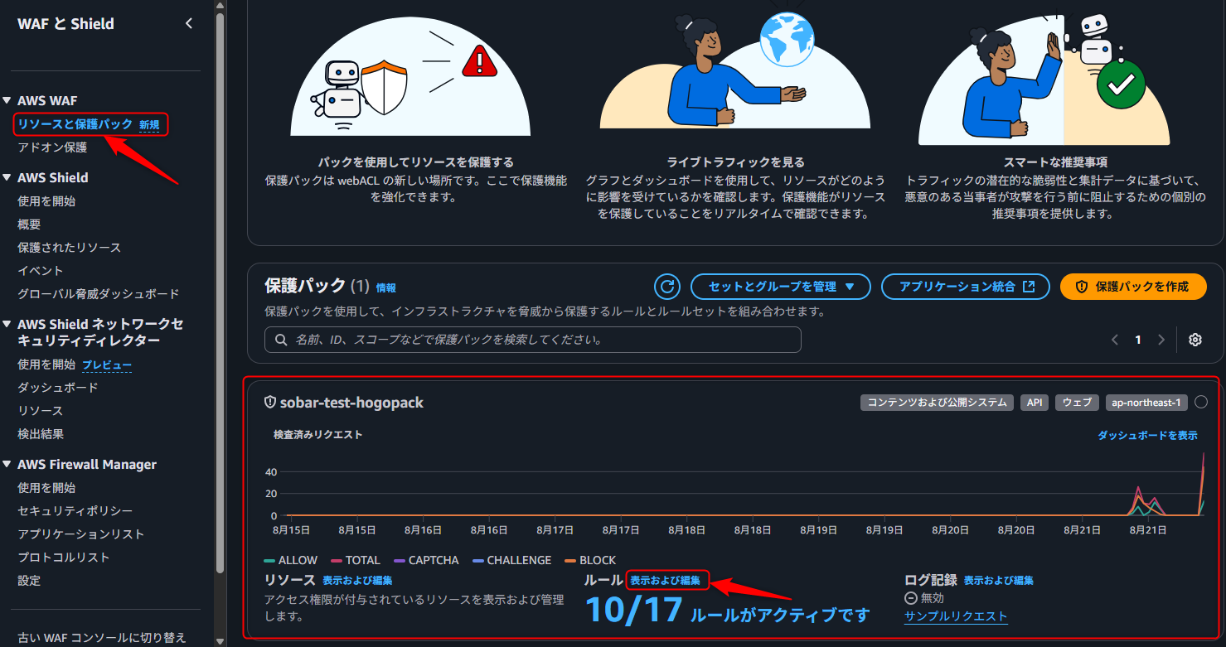Click 表示および編集 next to ルール
This screenshot has height=647, width=1226.
point(665,581)
